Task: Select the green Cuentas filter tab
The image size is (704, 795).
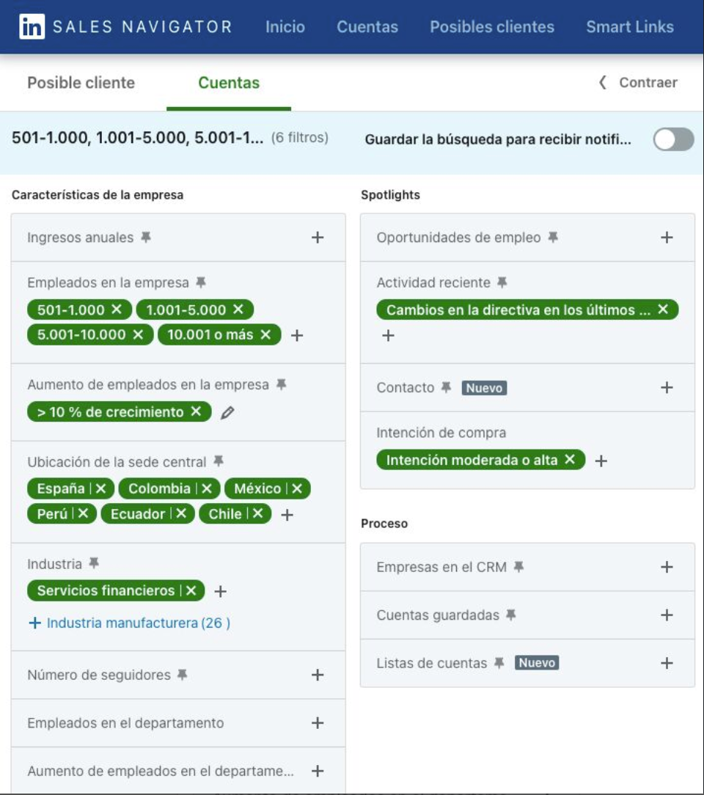Action: click(x=229, y=83)
